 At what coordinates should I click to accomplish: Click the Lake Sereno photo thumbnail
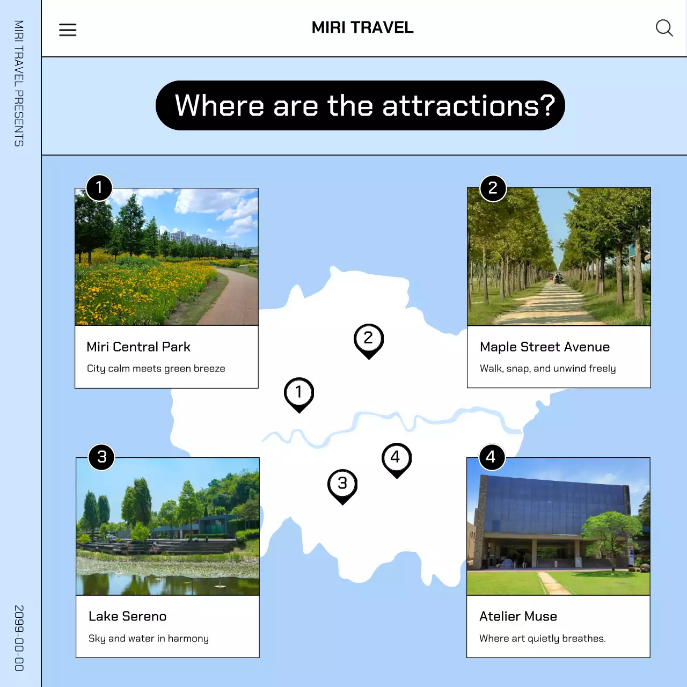[x=167, y=527]
